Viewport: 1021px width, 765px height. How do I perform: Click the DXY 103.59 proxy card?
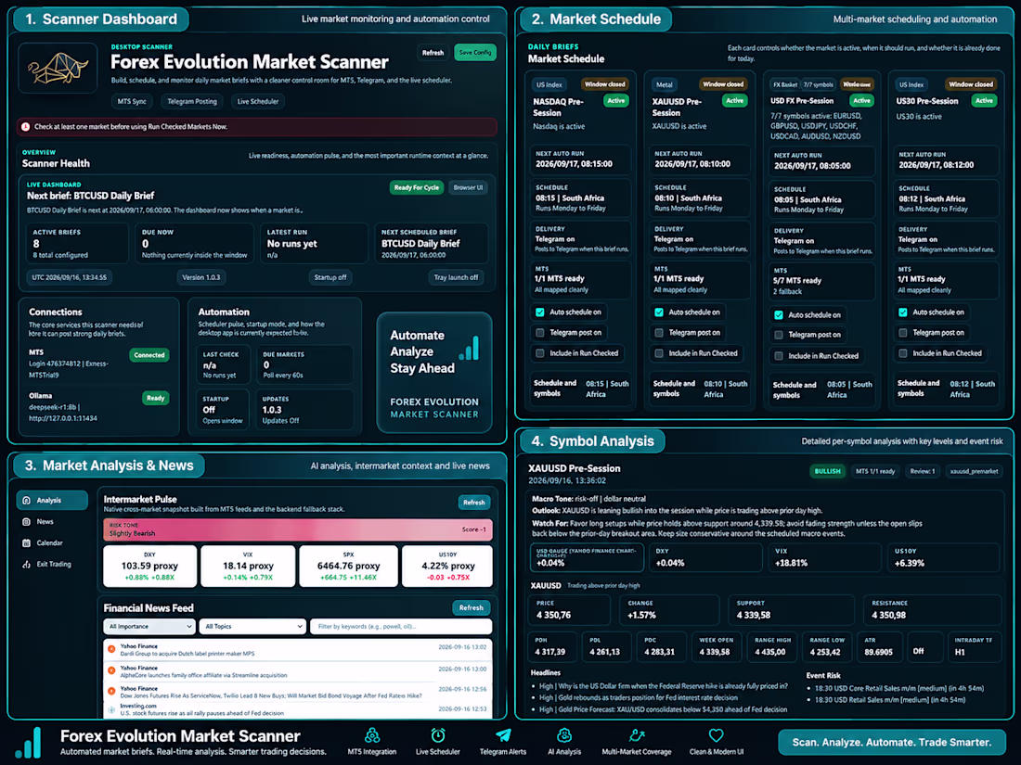(149, 566)
